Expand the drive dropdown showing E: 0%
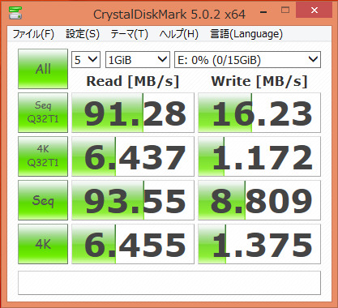This screenshot has width=338, height=308. [x=248, y=59]
